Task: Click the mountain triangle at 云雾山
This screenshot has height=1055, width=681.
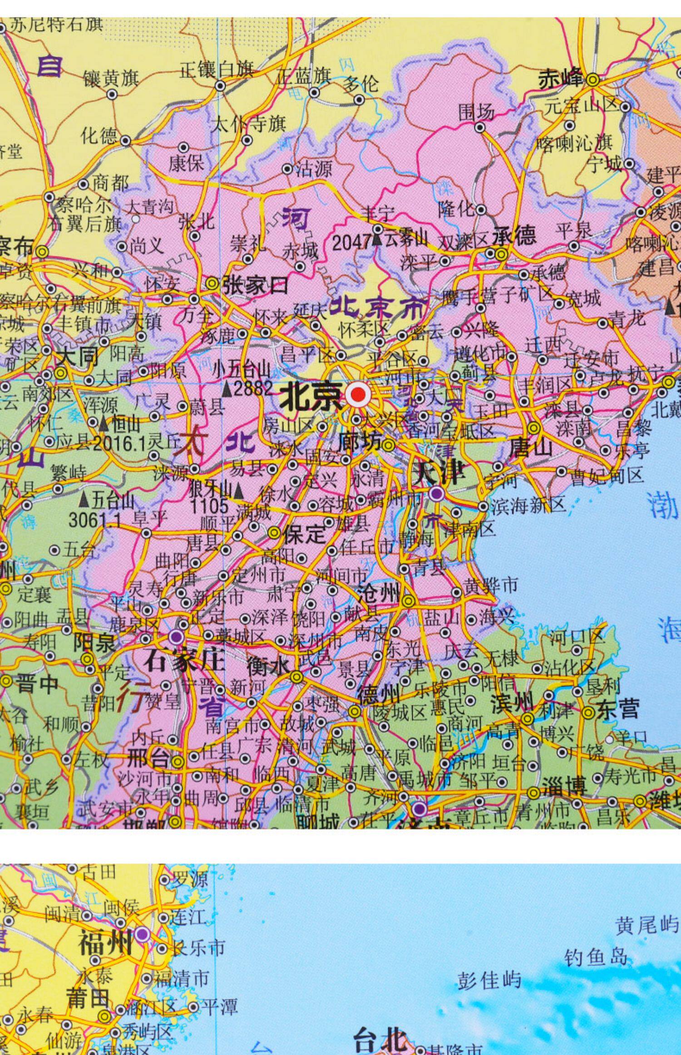Action: (377, 239)
